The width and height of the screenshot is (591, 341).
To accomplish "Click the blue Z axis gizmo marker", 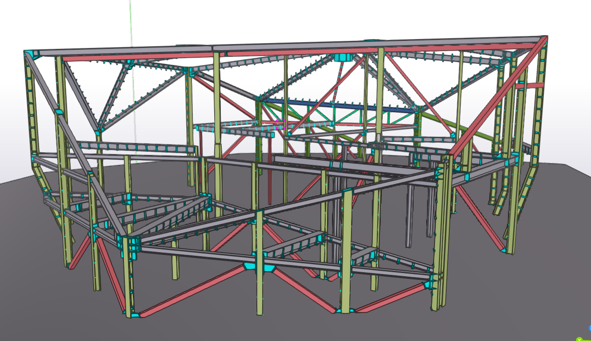I will (x=589, y=328).
